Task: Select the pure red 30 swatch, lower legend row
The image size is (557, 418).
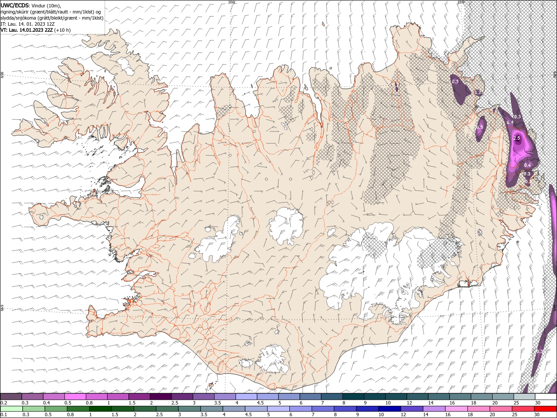Action: pos(545,409)
